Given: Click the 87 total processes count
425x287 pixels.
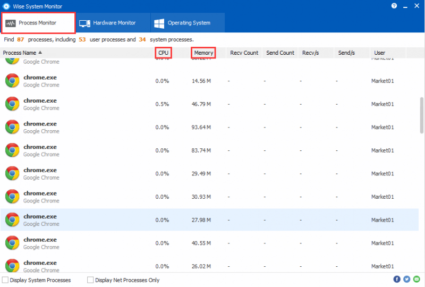Looking at the screenshot, I should [x=21, y=40].
